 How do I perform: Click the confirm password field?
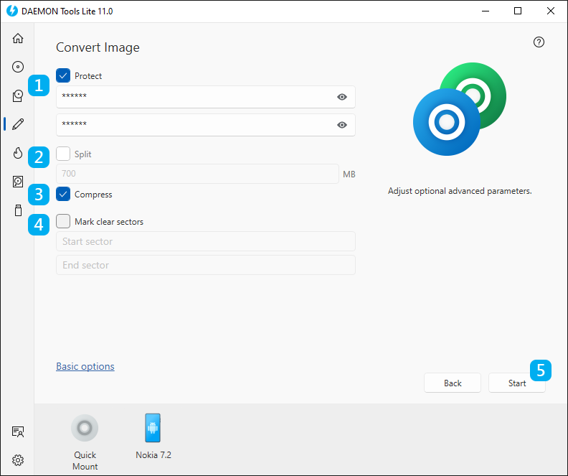tap(206, 125)
